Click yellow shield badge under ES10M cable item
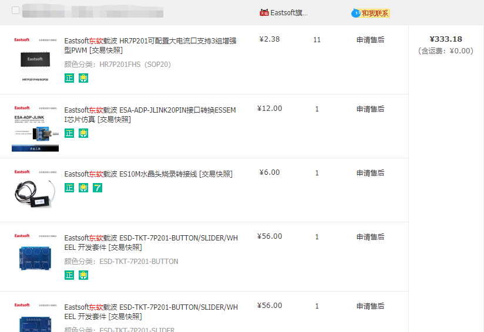 click(x=83, y=188)
